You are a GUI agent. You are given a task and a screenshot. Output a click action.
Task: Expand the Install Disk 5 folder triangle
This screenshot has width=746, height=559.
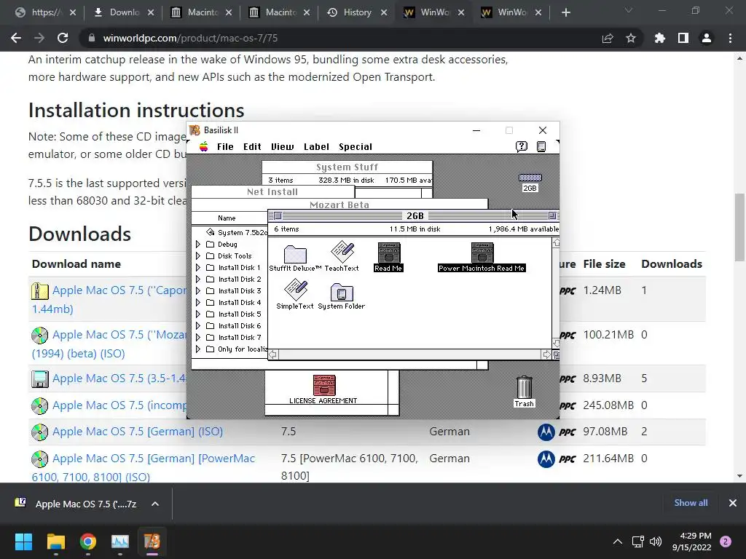coord(198,314)
